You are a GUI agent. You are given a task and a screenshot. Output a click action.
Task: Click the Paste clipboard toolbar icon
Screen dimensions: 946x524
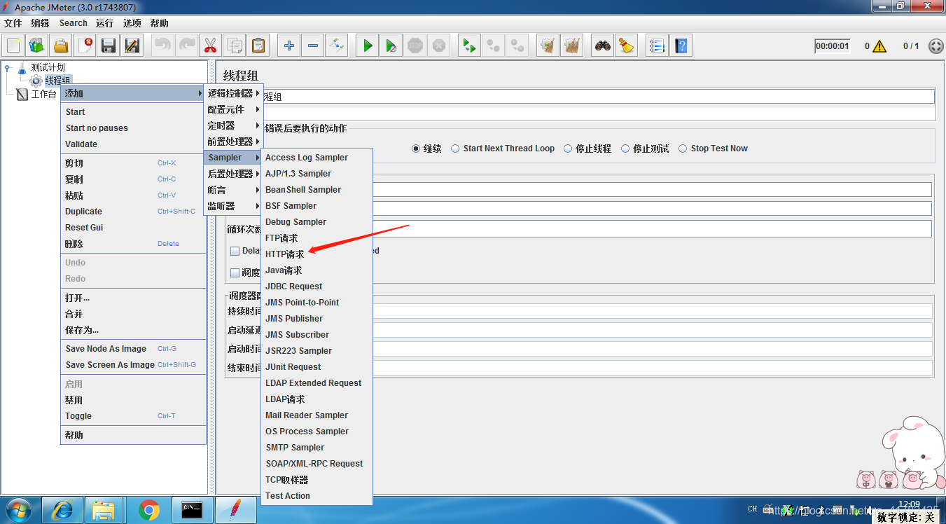coord(258,46)
